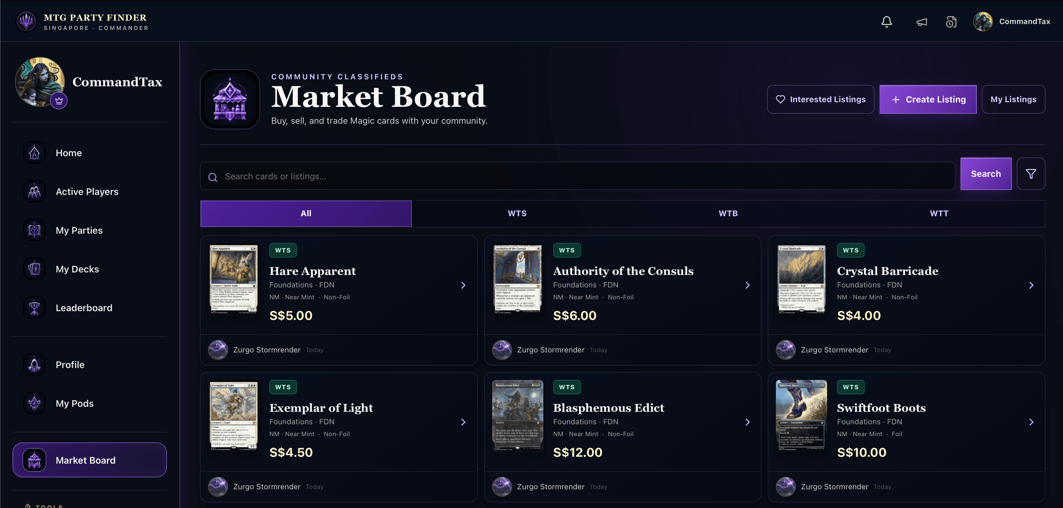Switch to the WTS tab
Screen dimensions: 1063x508
pyautogui.click(x=517, y=213)
